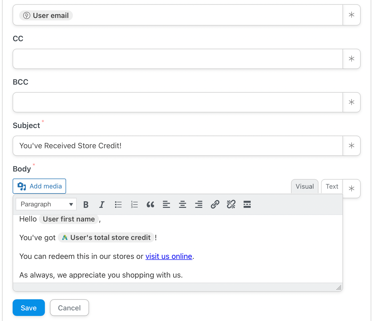The height and width of the screenshot is (321, 374).
Task: Follow the 'visit us online' link
Action: coord(169,256)
